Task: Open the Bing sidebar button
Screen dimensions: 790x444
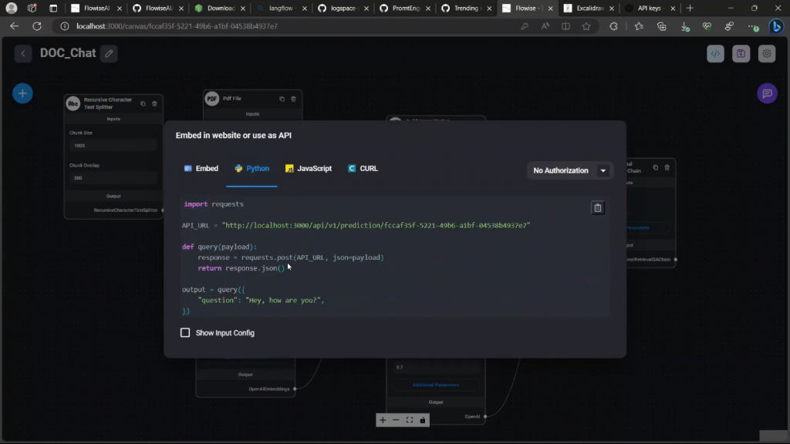Action: tap(776, 26)
